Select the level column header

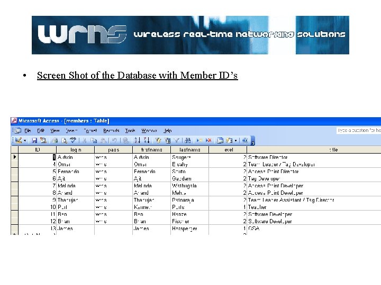tap(228, 150)
